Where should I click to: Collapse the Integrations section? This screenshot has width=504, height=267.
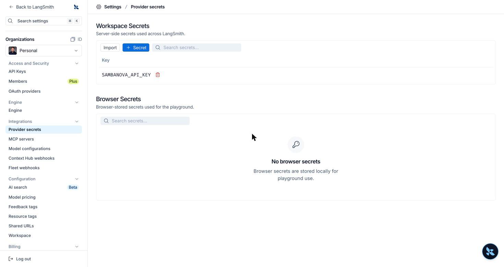tap(77, 121)
